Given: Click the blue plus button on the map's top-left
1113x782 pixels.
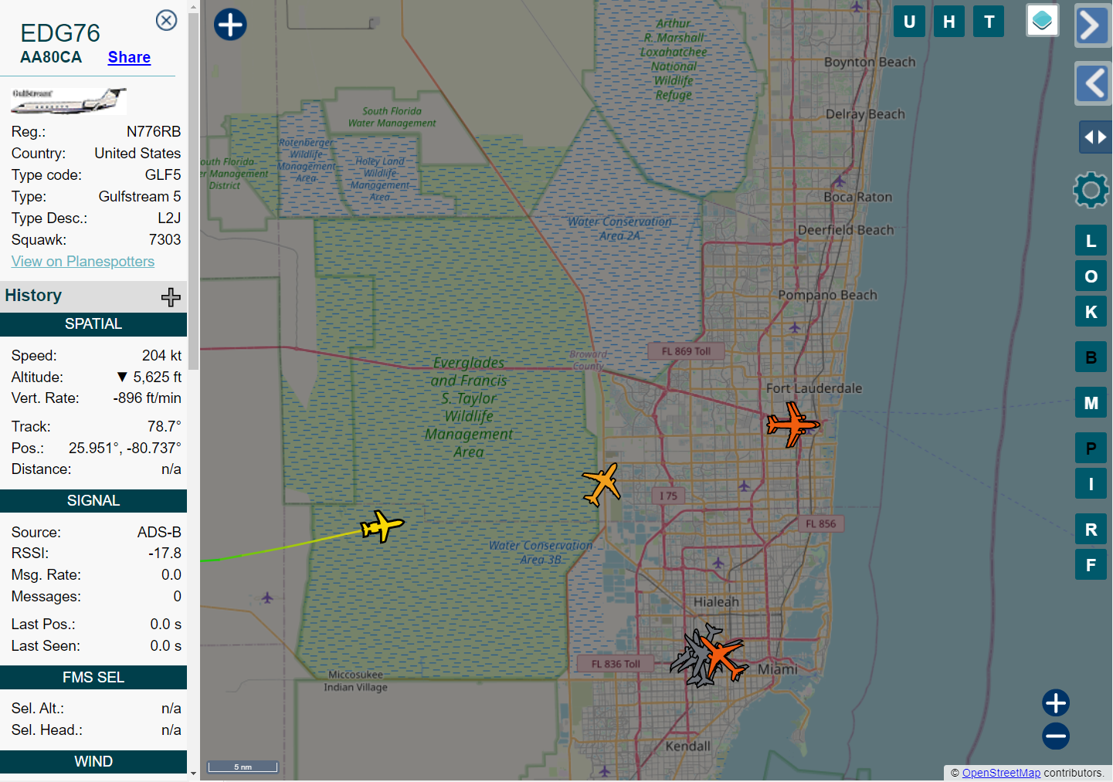Looking at the screenshot, I should [x=230, y=25].
